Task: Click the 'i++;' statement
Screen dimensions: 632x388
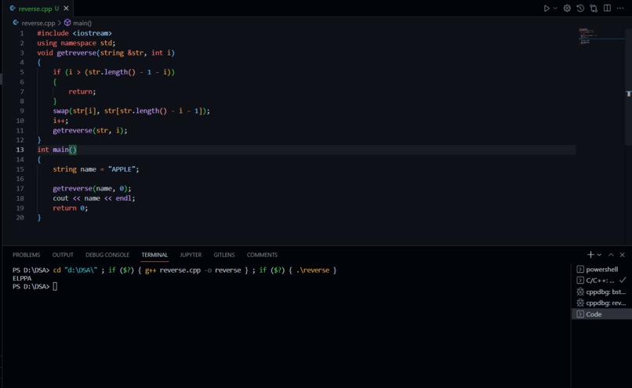Action: [x=60, y=121]
